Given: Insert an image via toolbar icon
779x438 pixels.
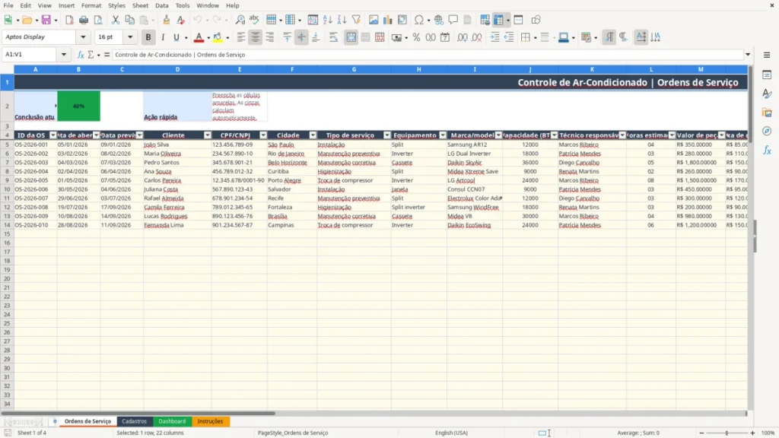Looking at the screenshot, I should [x=374, y=20].
